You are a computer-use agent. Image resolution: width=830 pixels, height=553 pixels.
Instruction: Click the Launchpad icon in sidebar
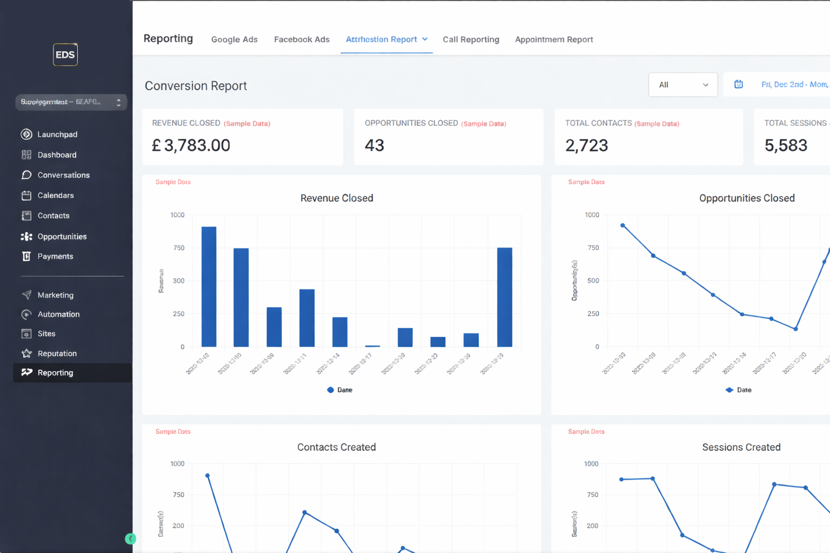pos(26,134)
